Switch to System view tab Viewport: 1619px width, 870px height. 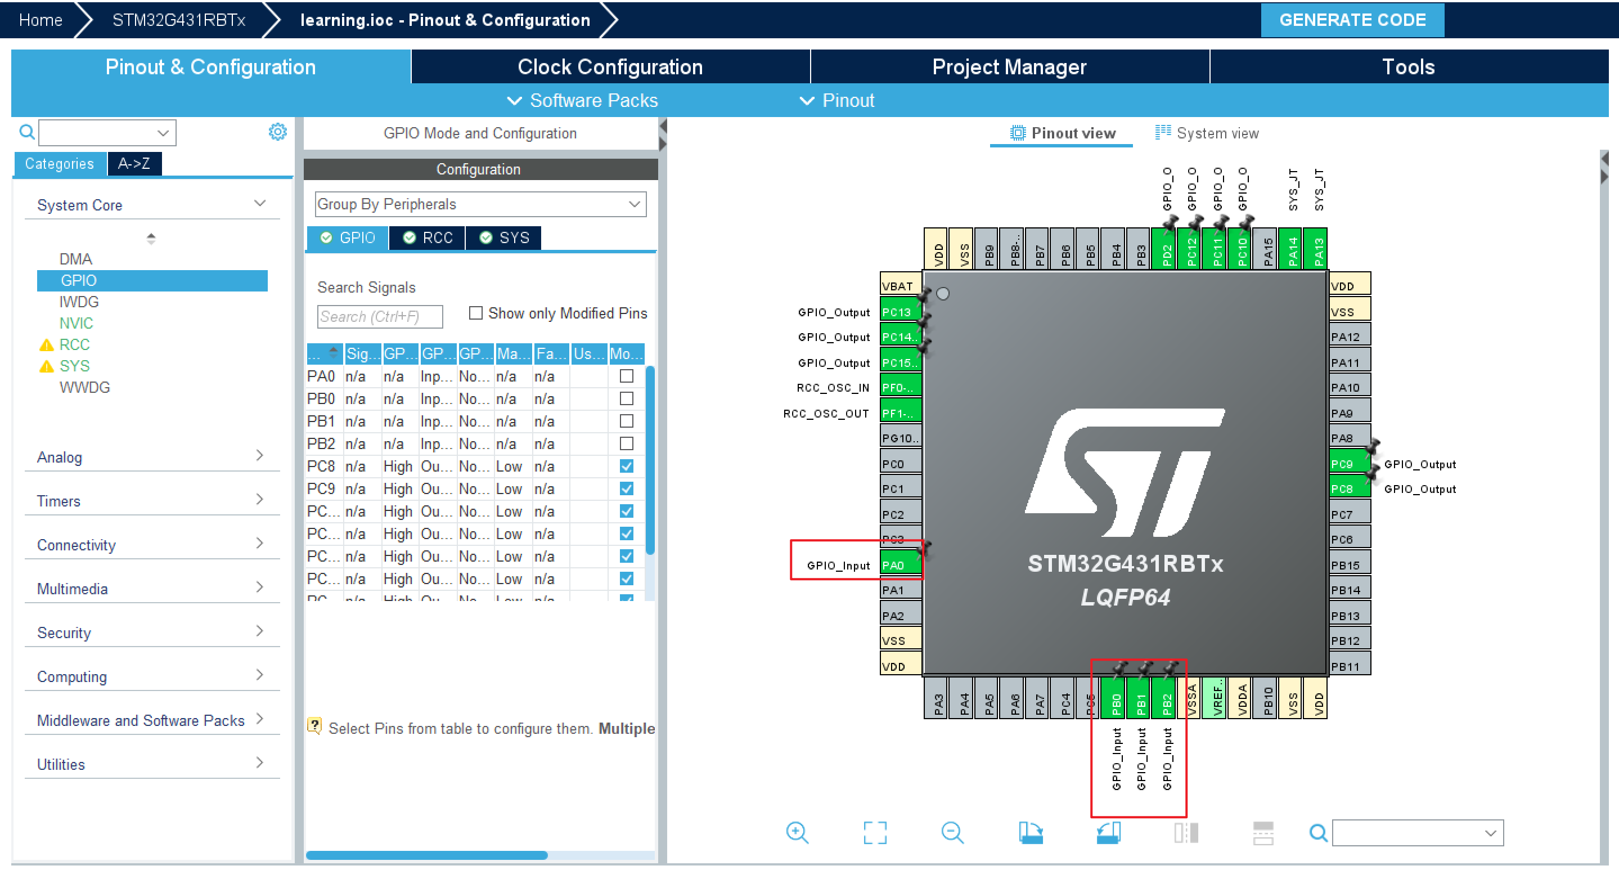pyautogui.click(x=1207, y=133)
